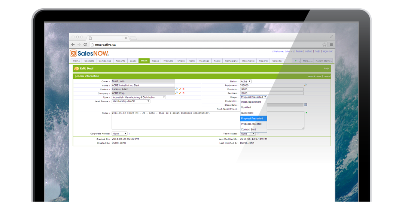405x202 pixels.
Task: Open the Reports tab
Action: 263,61
